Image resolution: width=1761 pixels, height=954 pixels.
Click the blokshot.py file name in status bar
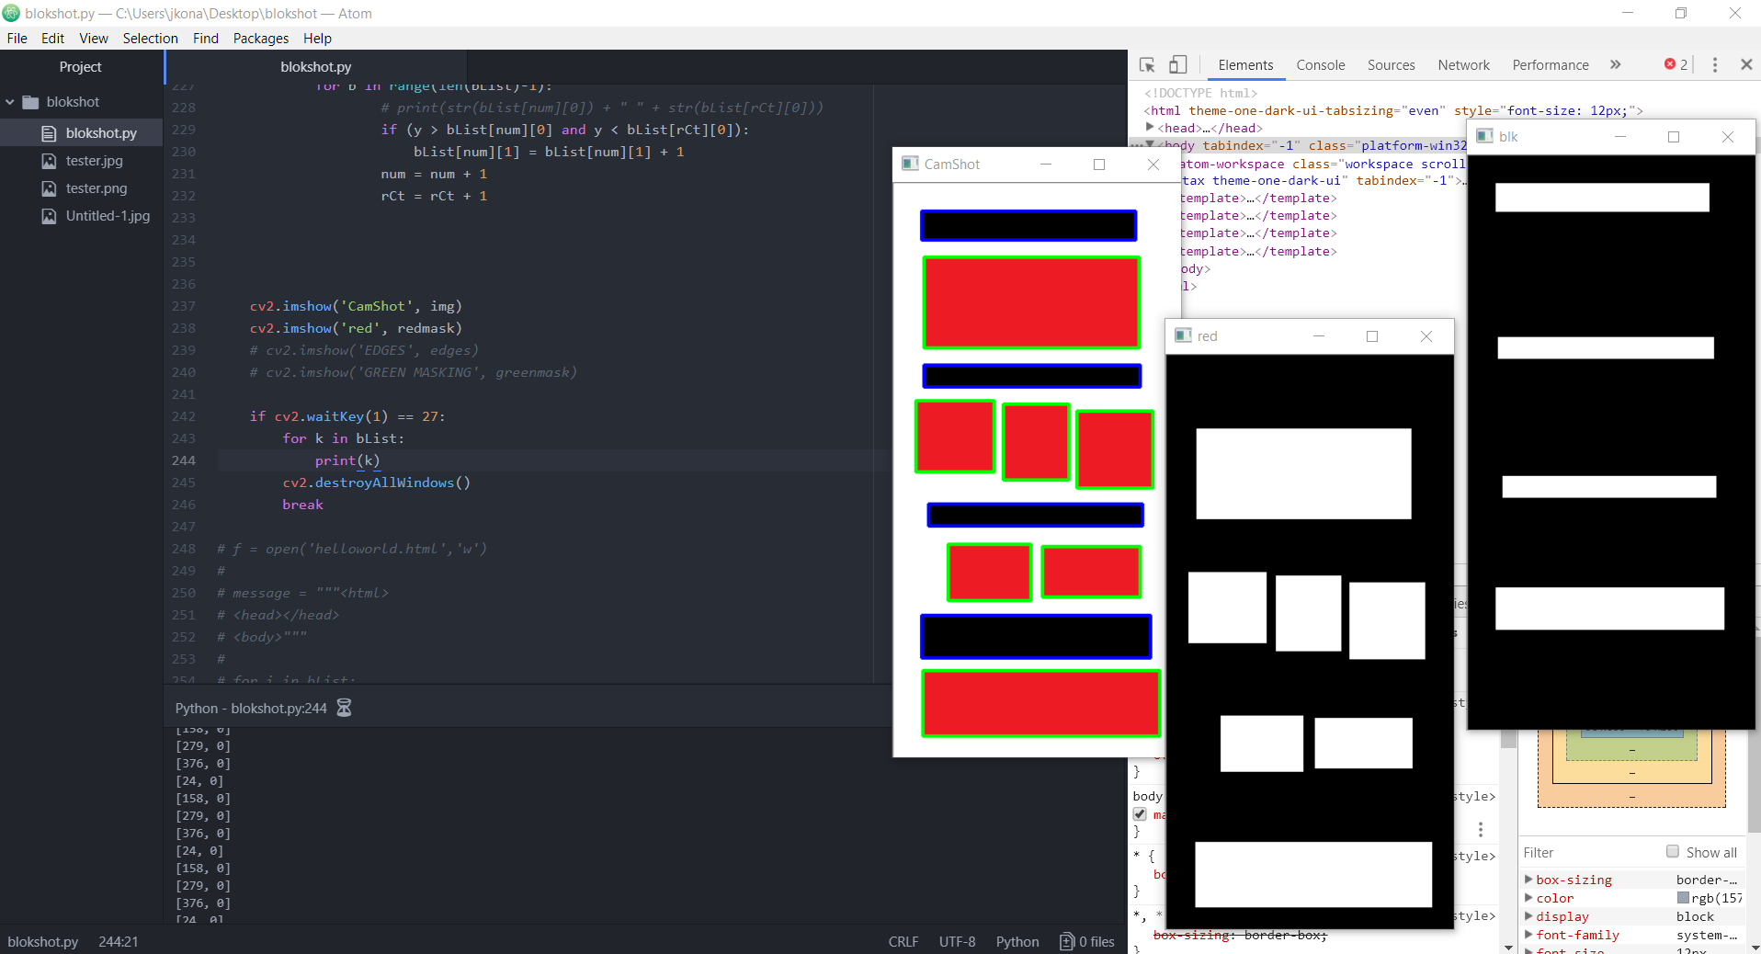[43, 941]
